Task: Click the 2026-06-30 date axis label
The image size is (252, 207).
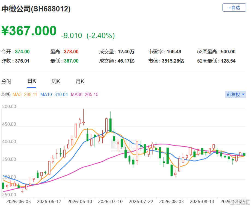Action: tap(80, 202)
